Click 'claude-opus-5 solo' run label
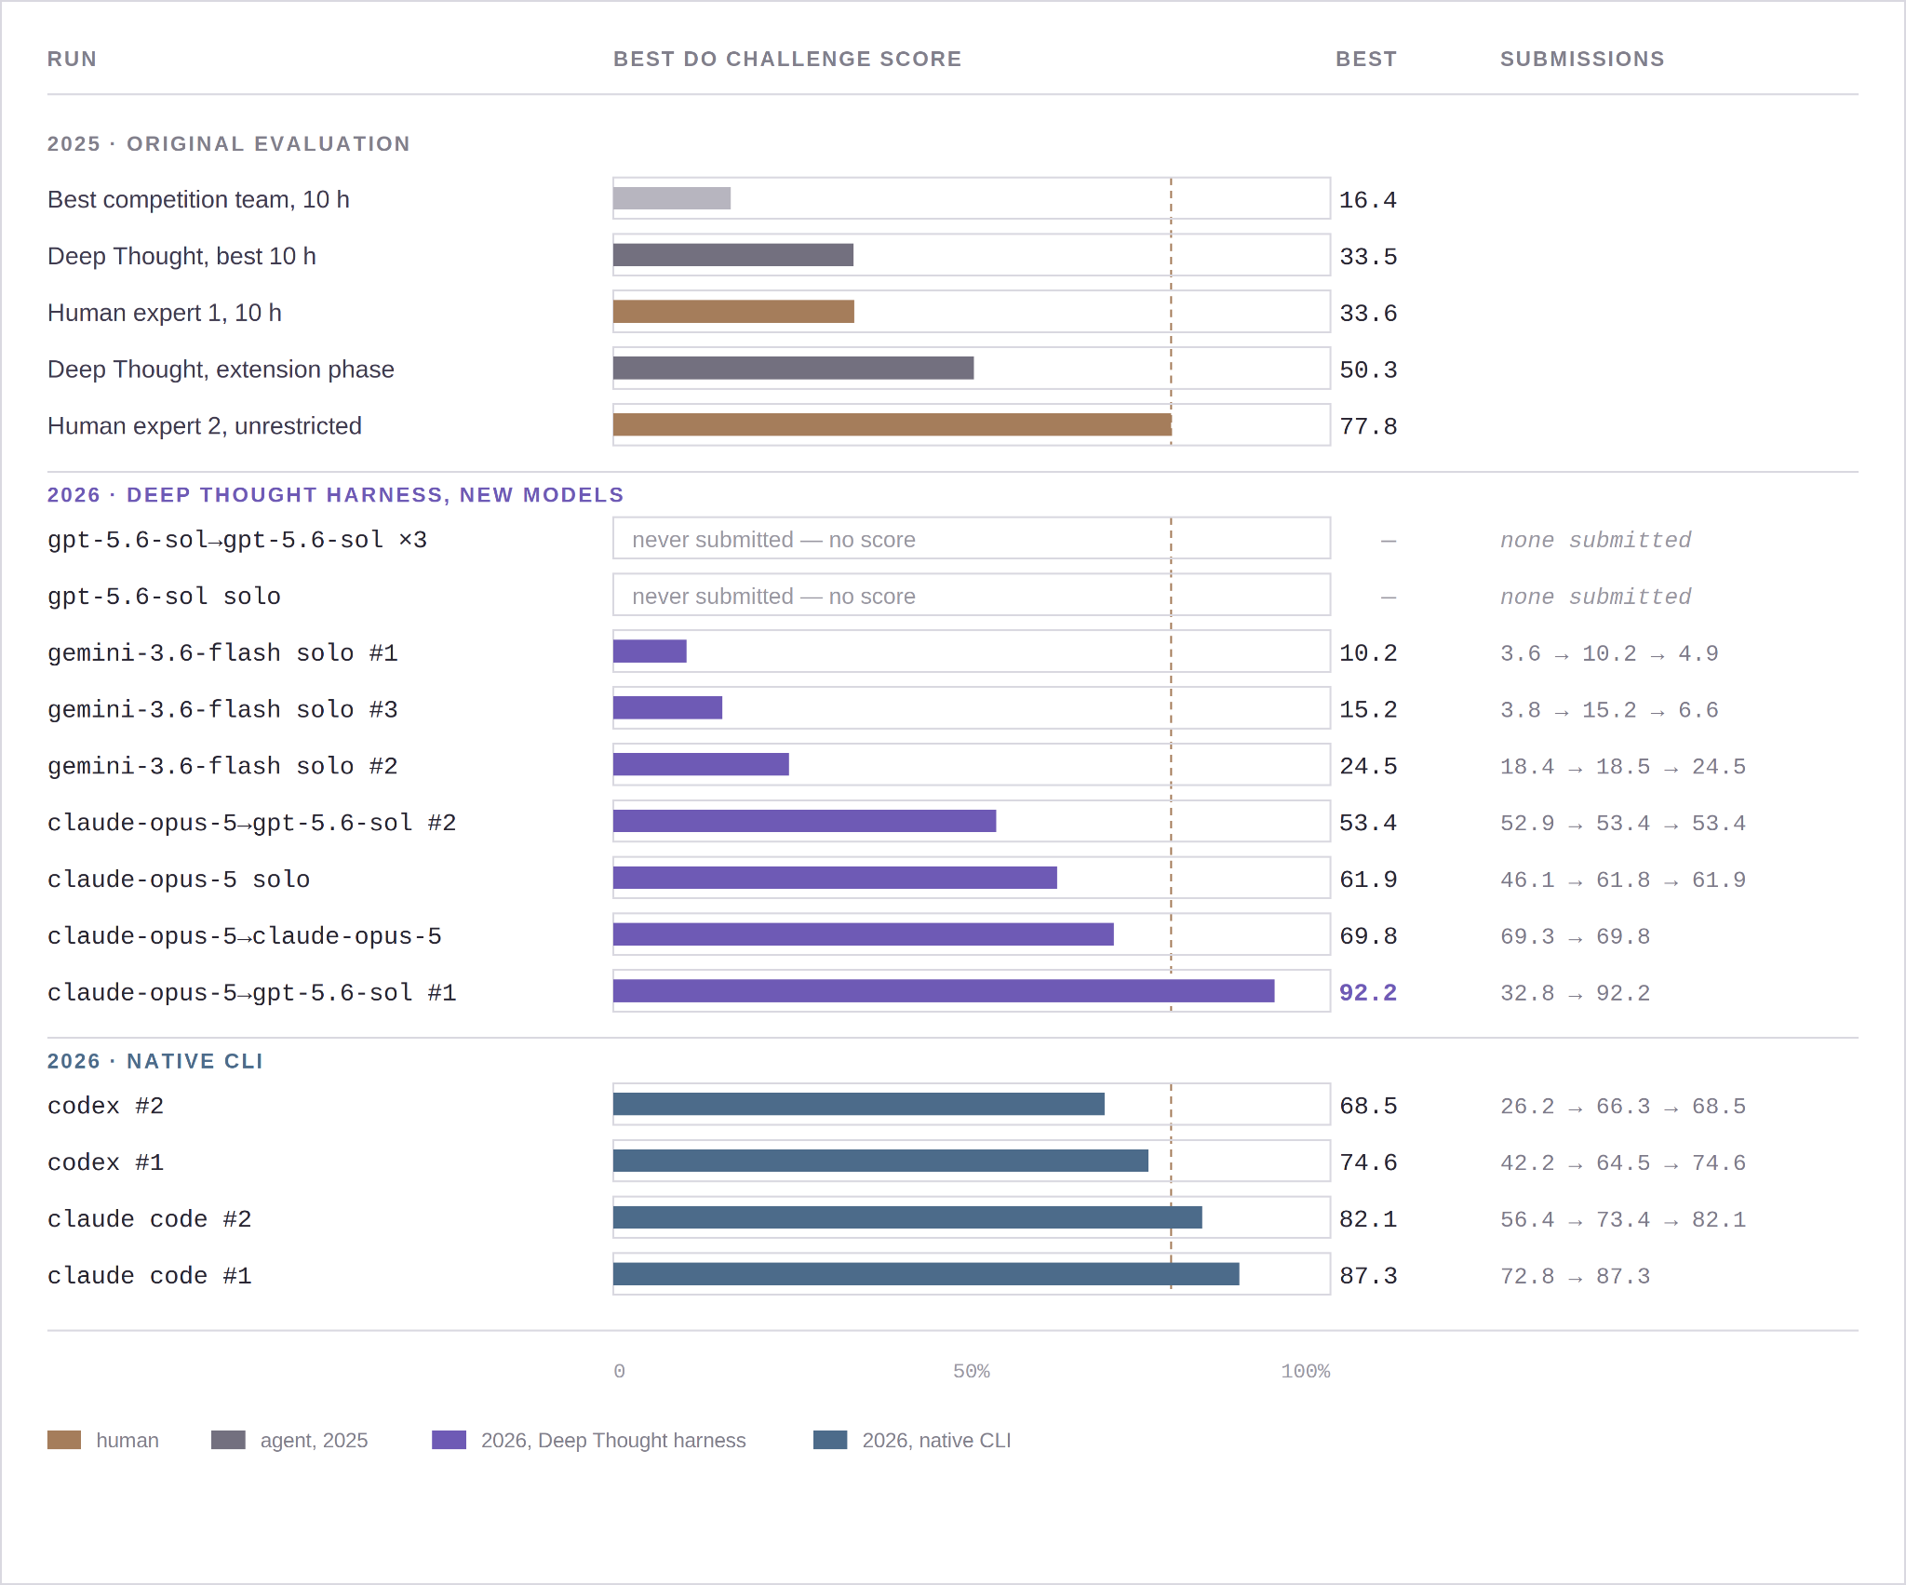This screenshot has width=1906, height=1585. click(x=179, y=880)
